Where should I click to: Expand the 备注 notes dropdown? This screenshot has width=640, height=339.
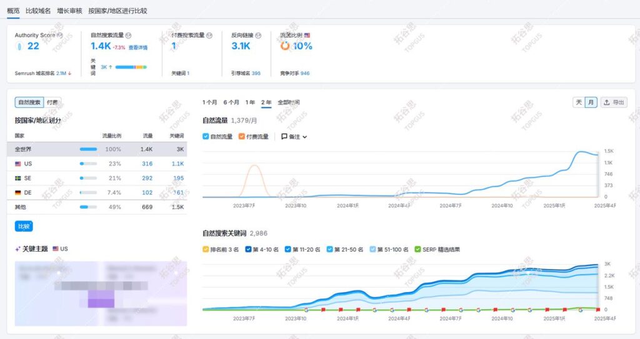(294, 137)
